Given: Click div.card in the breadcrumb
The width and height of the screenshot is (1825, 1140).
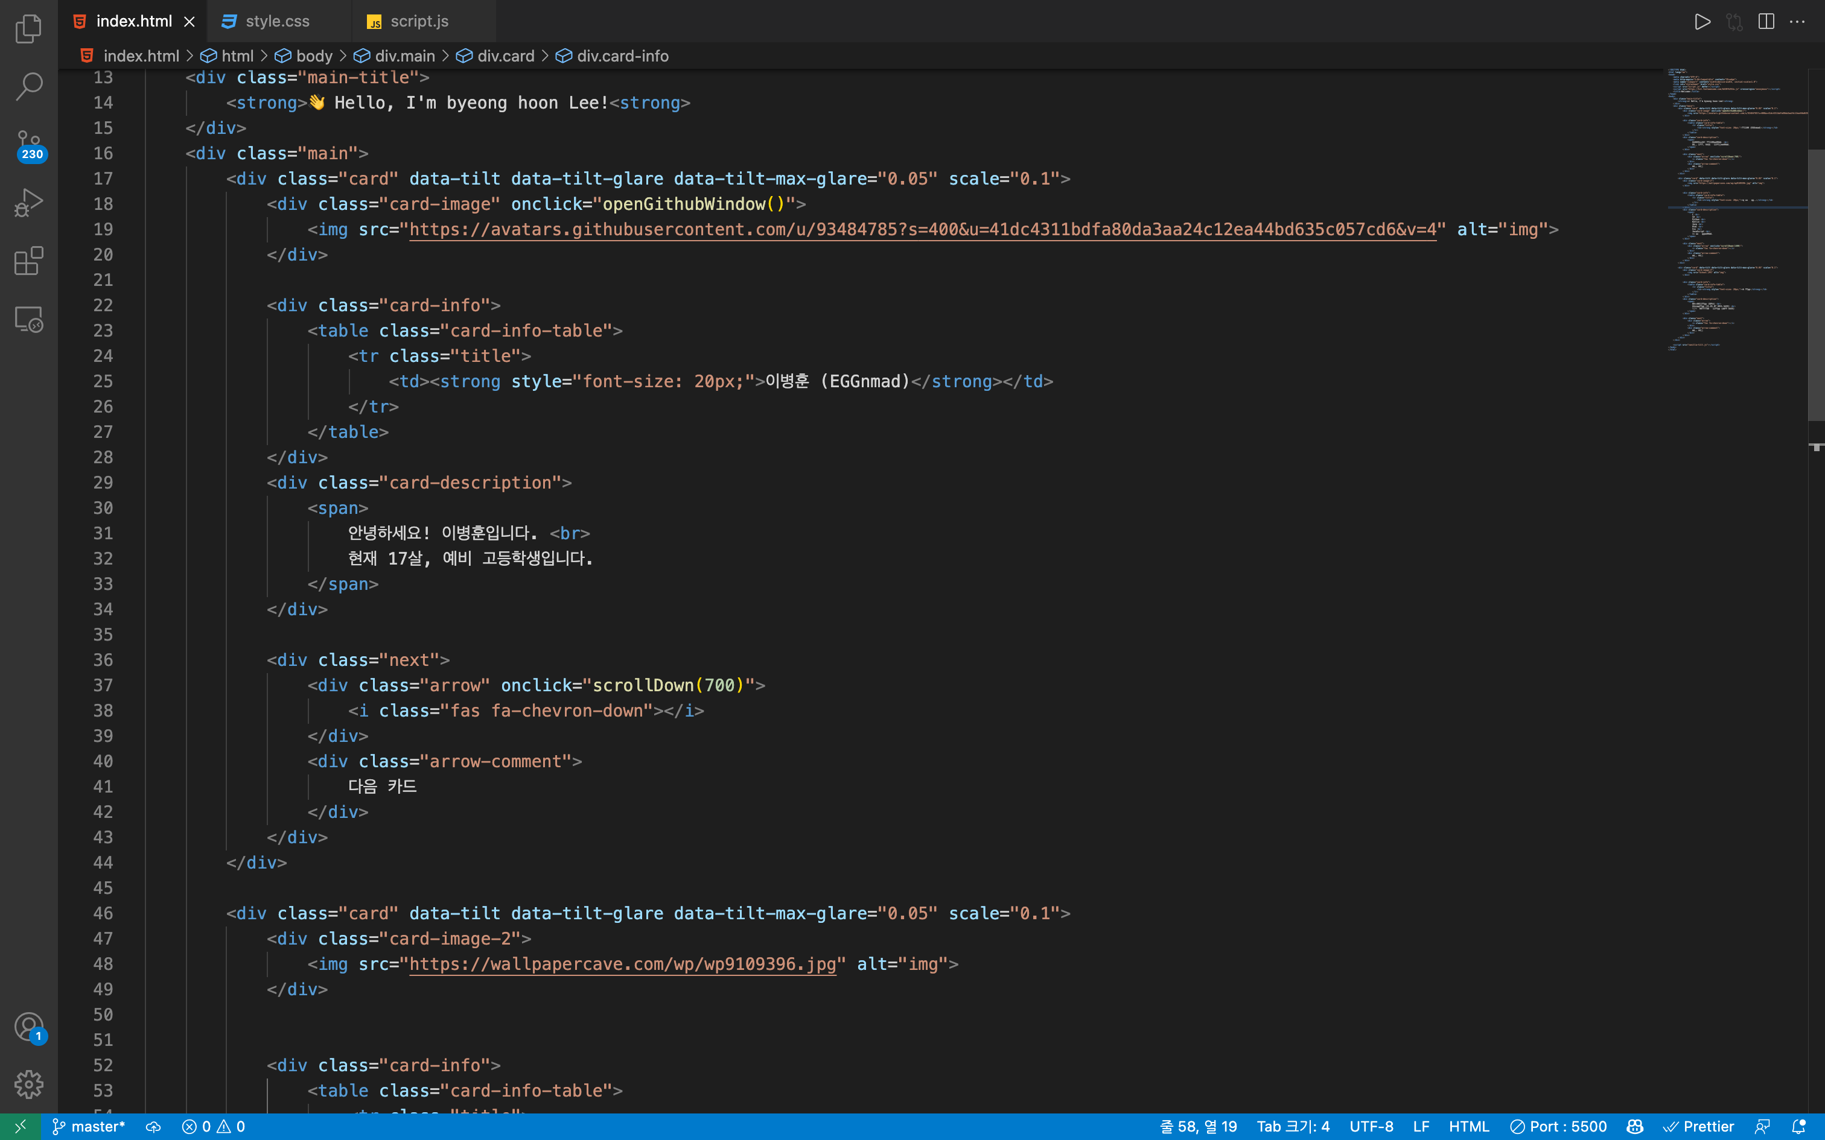Looking at the screenshot, I should 505,55.
